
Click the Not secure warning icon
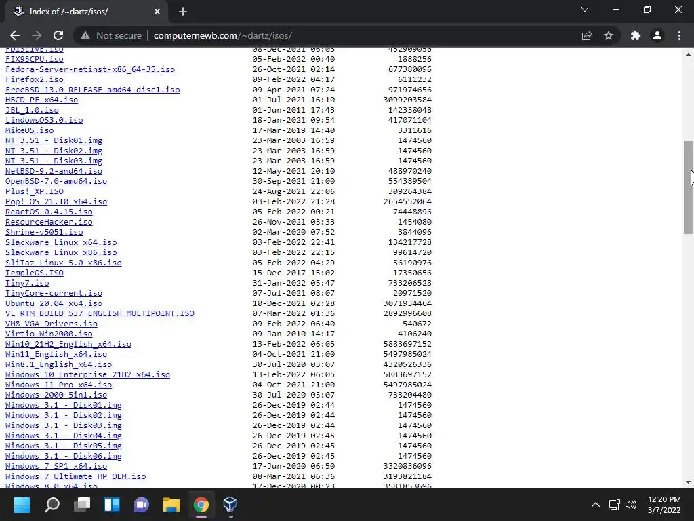(85, 35)
